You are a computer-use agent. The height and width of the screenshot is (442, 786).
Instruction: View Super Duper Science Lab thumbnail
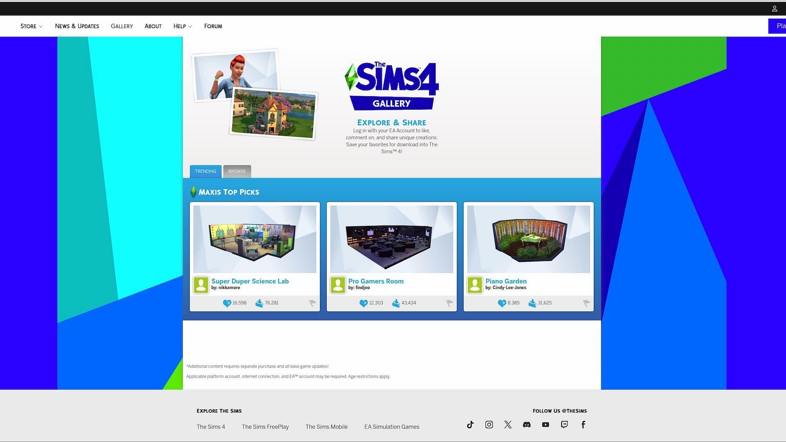(x=255, y=239)
